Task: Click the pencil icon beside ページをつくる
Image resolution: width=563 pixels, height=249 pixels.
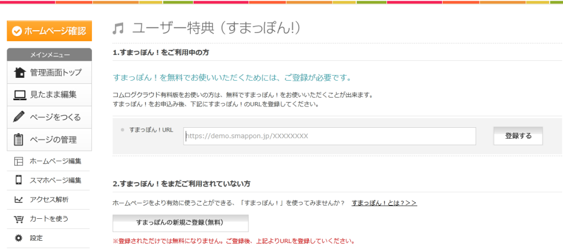Action: (20, 117)
